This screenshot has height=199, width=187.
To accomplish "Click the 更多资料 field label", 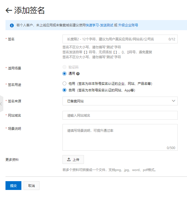I will coord(12,160).
